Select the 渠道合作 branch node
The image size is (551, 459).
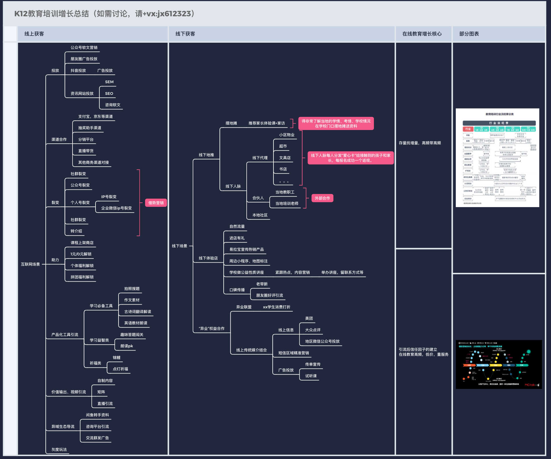59,139
